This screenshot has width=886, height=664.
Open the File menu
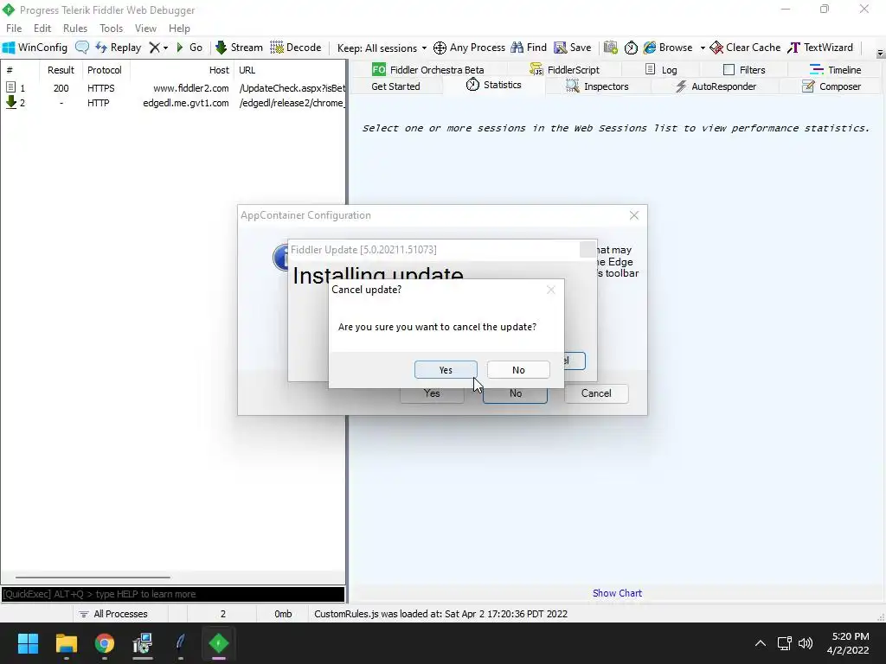click(14, 29)
